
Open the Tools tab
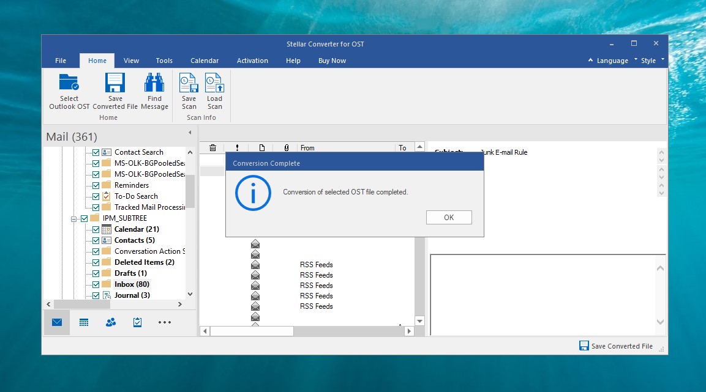(x=164, y=61)
